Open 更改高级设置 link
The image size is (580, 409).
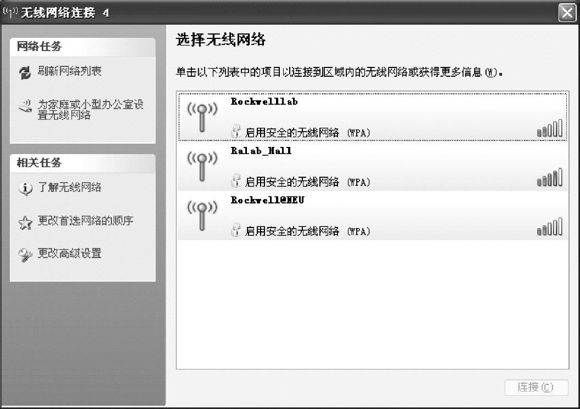(70, 253)
